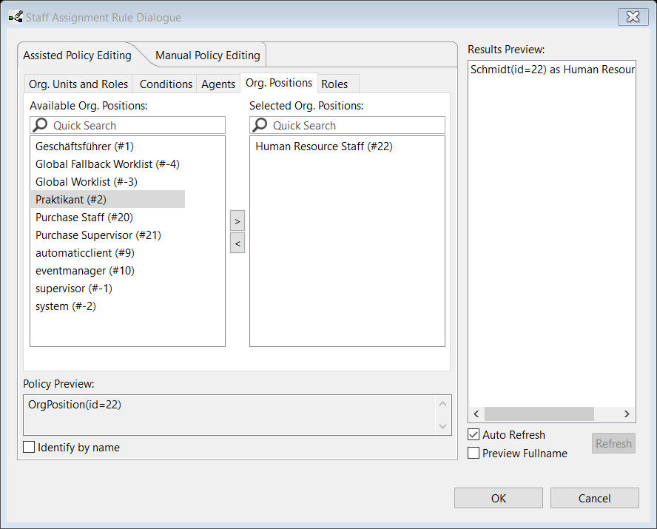657x529 pixels.
Task: Switch to Manual Policy Editing tab
Action: [208, 55]
